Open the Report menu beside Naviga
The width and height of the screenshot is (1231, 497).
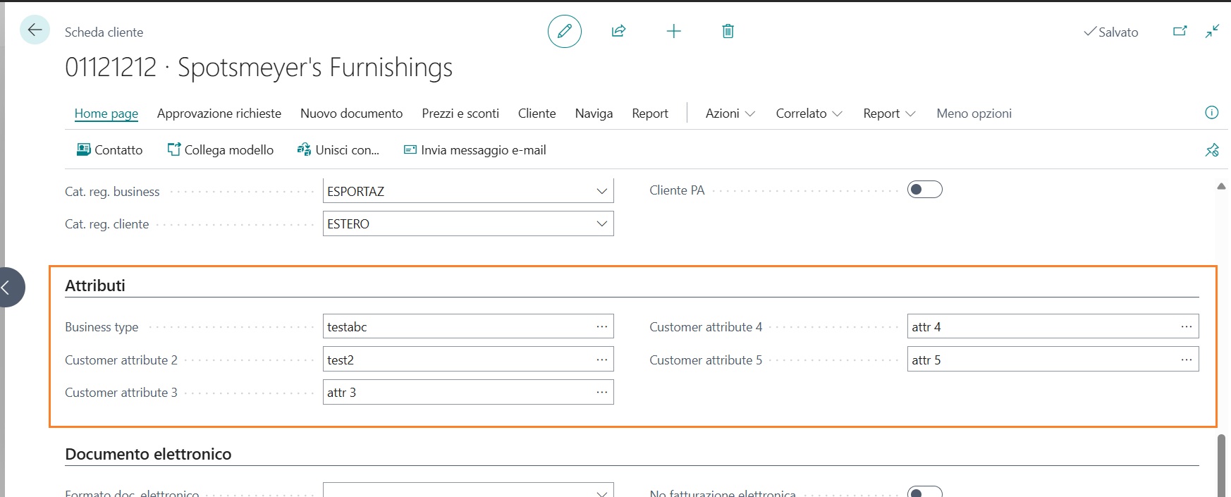click(650, 113)
